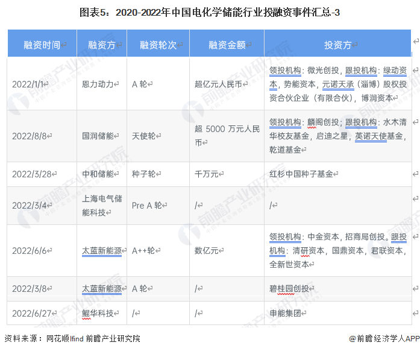Select the 融资金额 column header
Screen dimensions: 420x351
tap(227, 43)
